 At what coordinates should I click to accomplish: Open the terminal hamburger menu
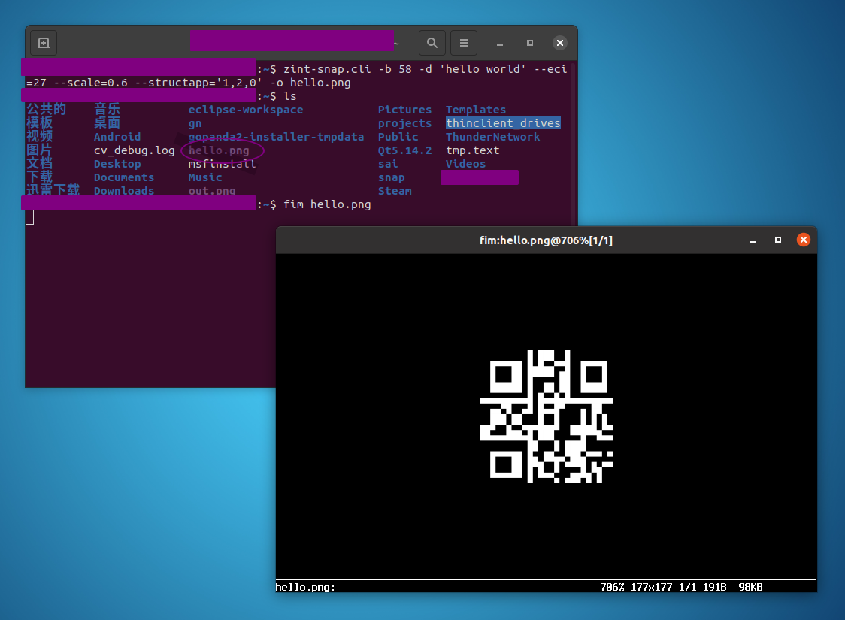[x=464, y=43]
